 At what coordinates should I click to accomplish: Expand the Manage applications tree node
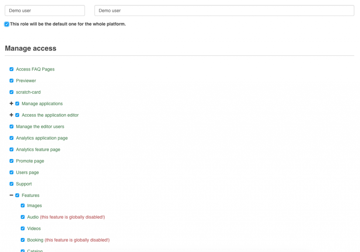11,104
